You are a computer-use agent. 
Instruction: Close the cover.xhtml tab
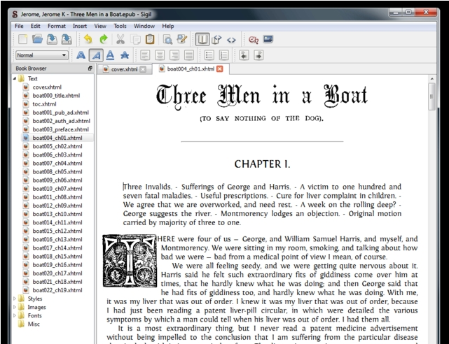pos(143,69)
